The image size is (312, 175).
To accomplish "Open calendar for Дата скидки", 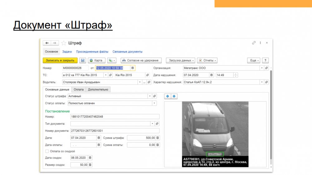I will pos(90,158).
